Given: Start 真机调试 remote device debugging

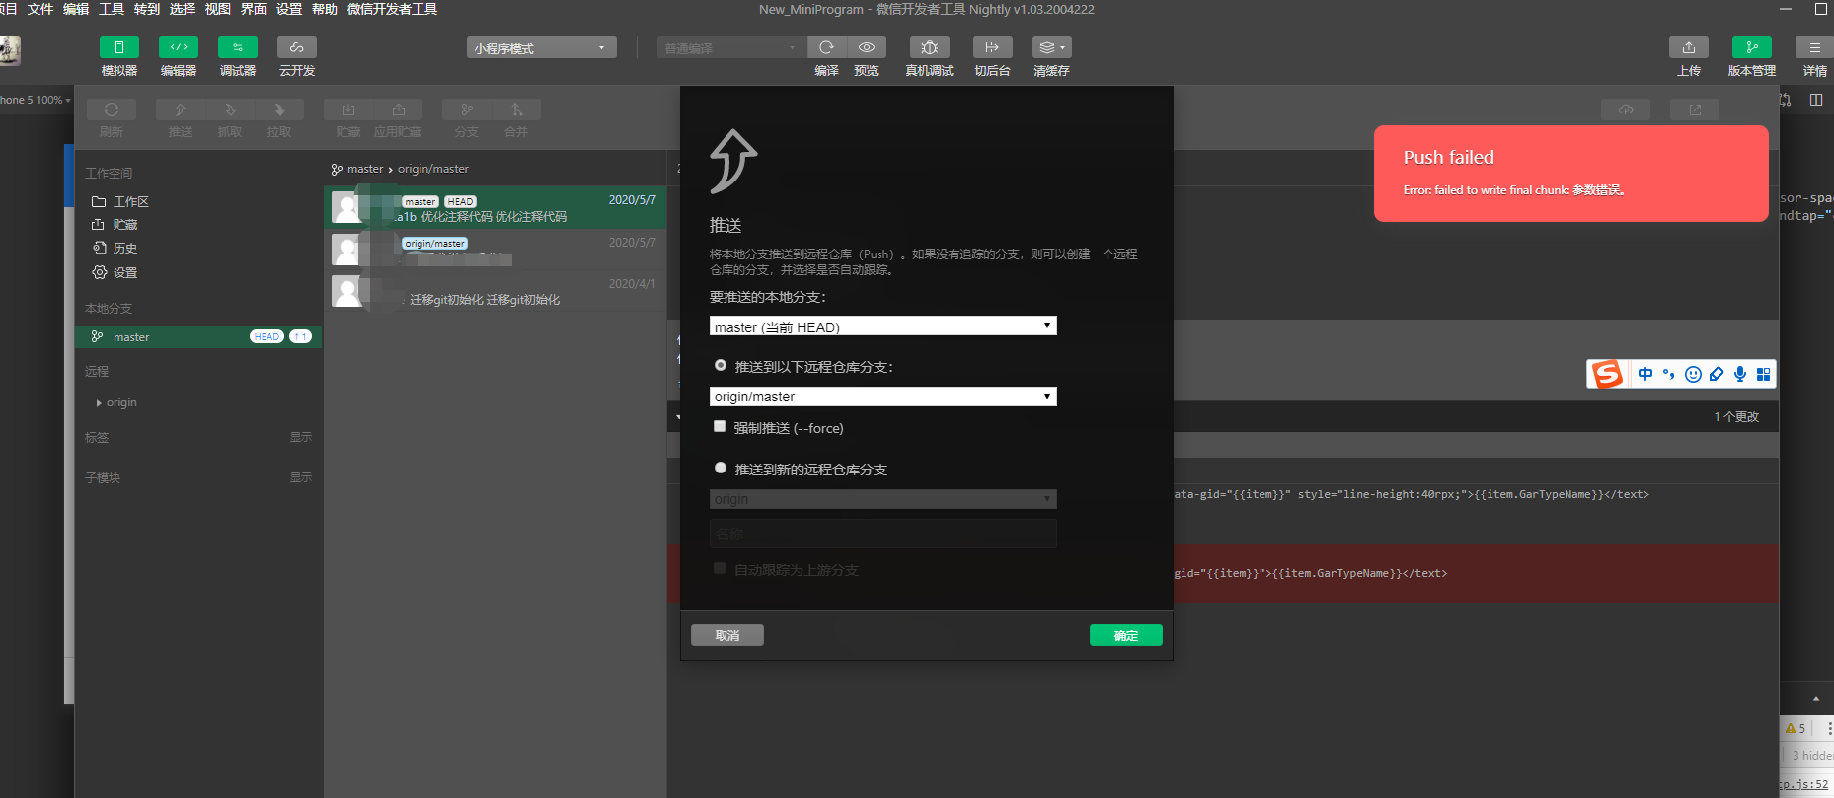Looking at the screenshot, I should pyautogui.click(x=929, y=47).
